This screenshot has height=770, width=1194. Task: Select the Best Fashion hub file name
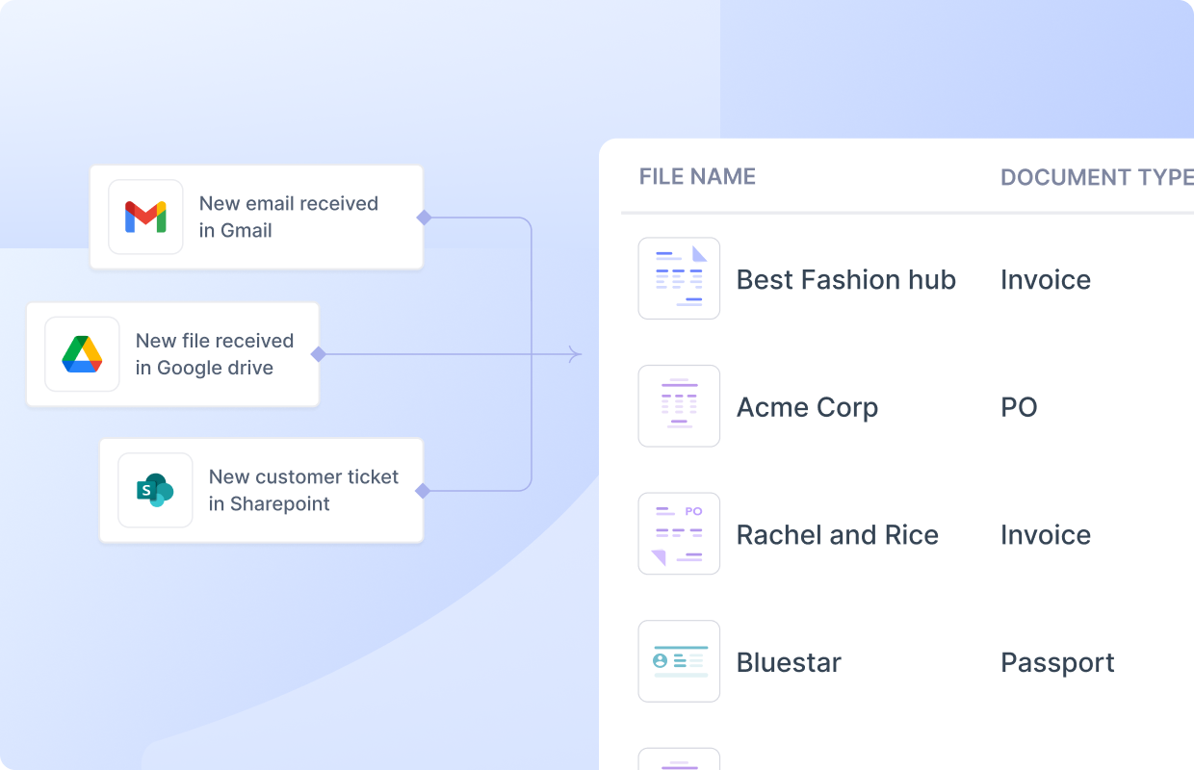pos(846,279)
